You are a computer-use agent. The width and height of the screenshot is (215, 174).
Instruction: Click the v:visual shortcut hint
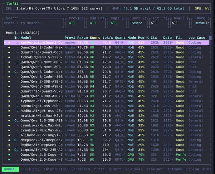[x=134, y=169]
